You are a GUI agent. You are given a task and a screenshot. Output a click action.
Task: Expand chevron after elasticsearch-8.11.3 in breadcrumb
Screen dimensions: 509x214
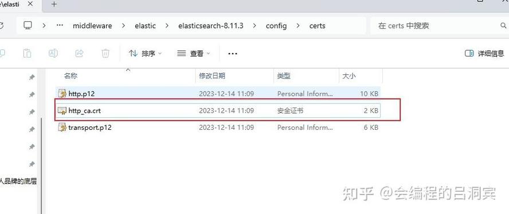[254, 26]
